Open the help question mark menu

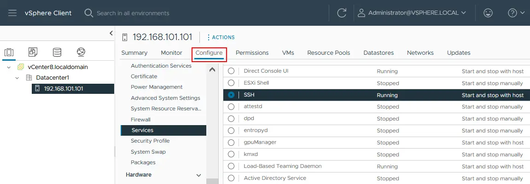pos(513,13)
